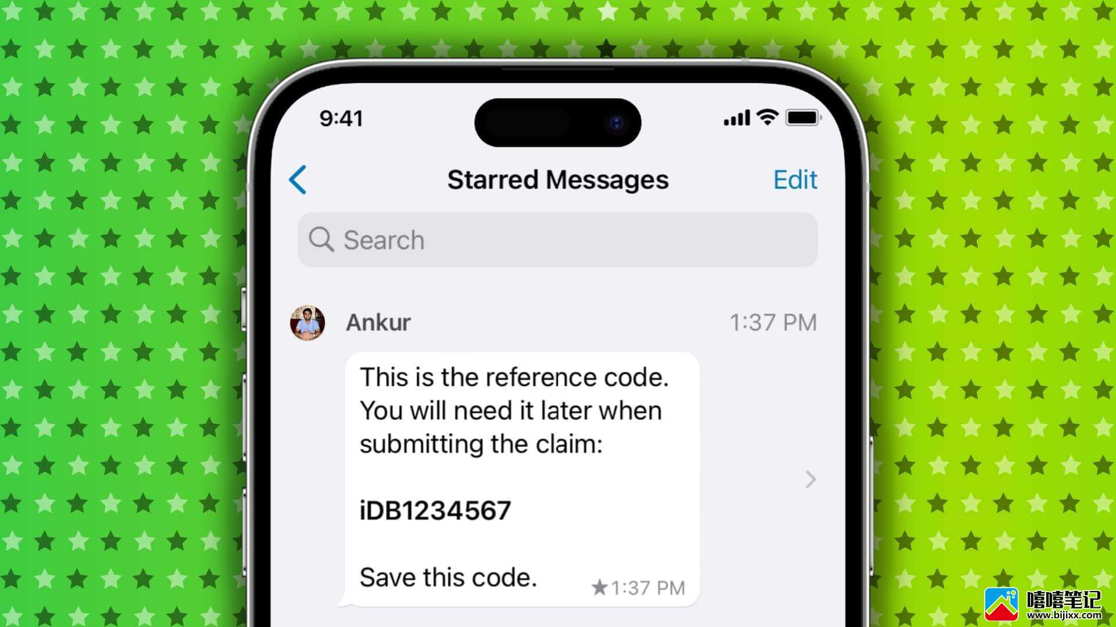This screenshot has width=1116, height=627.
Task: Tap Ankur contact name link
Action: pos(377,322)
